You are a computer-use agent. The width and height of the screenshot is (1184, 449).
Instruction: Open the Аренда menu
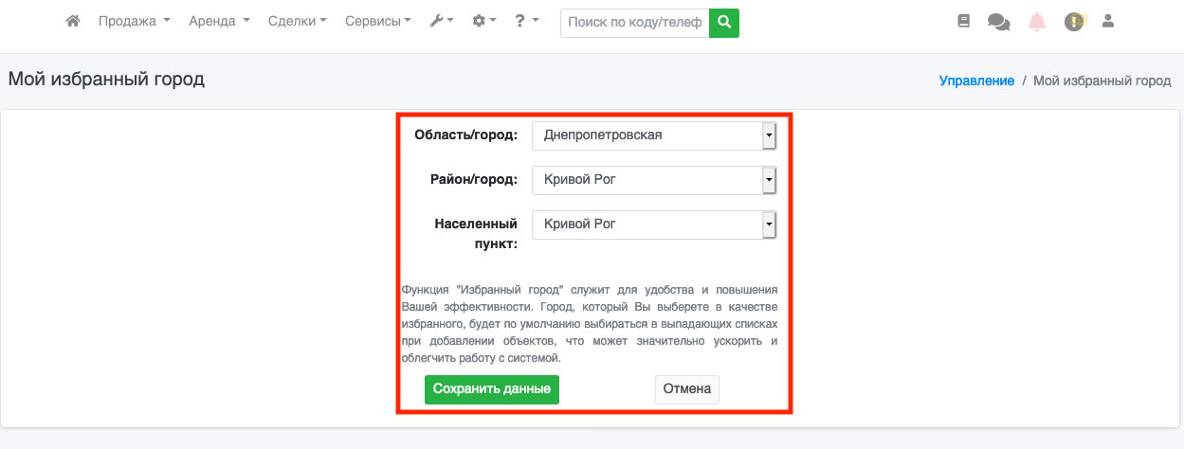coord(219,21)
